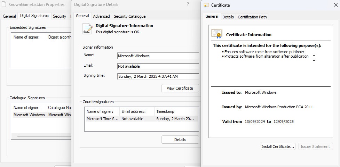Click Name of signer header in Embedded Signatures
This screenshot has width=340, height=167.
point(29,37)
